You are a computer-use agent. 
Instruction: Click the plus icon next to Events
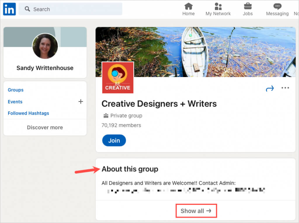click(x=81, y=102)
